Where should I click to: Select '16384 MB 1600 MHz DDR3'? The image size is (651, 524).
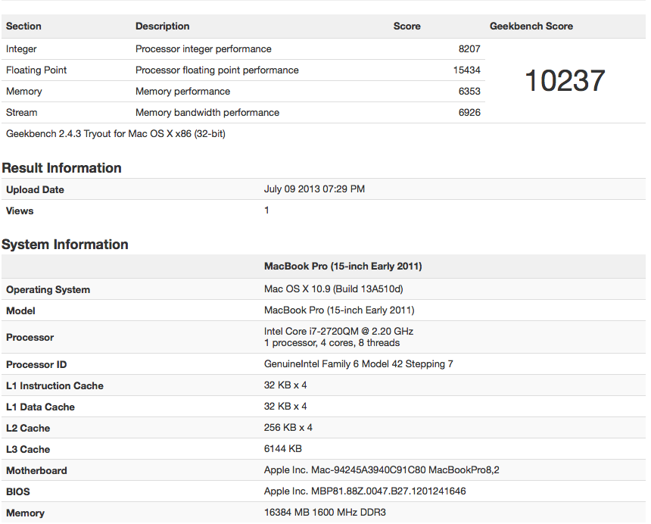(x=325, y=513)
